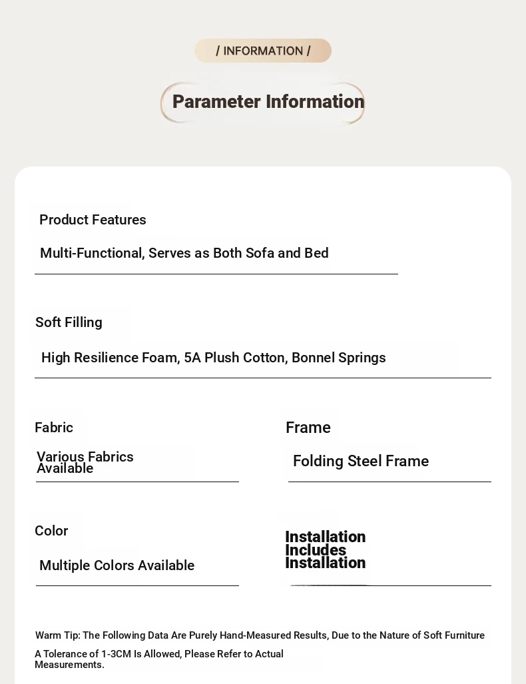Viewport: 526px width, 684px height.
Task: Select the Various Fabrics Available value
Action: tap(85, 462)
